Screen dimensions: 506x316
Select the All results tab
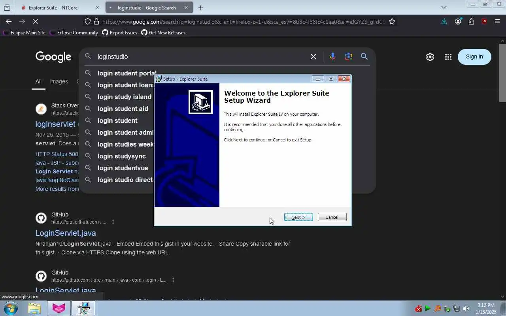tap(38, 82)
